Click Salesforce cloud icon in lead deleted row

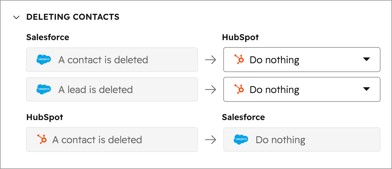pyautogui.click(x=44, y=89)
